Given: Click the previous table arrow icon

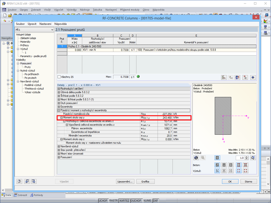Looking at the screenshot, I should 27,181.
